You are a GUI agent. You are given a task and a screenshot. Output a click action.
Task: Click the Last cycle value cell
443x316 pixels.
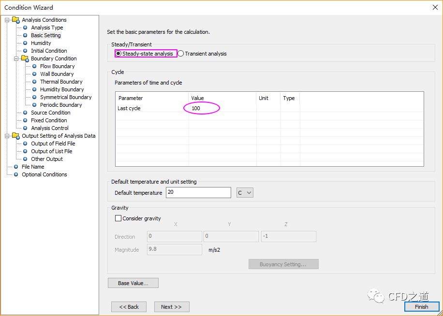(x=202, y=108)
